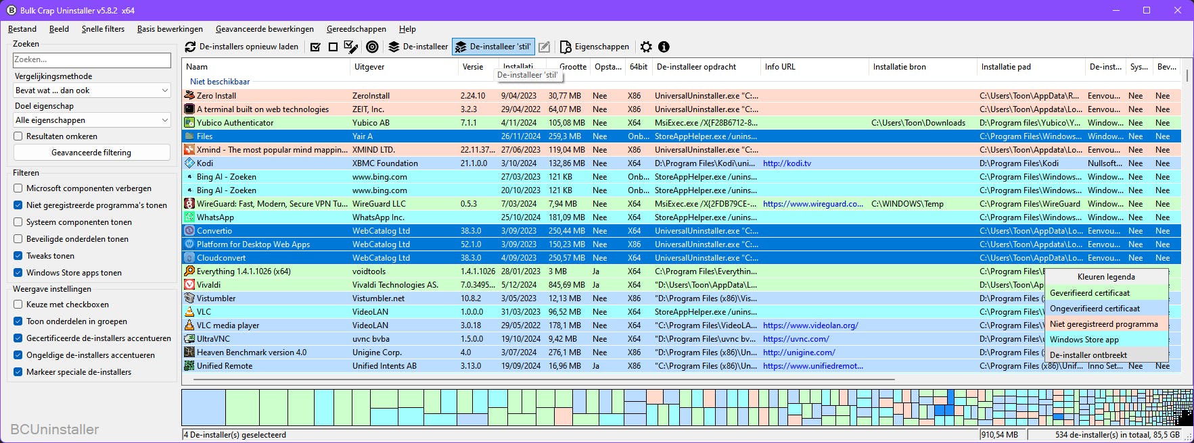The image size is (1194, 443).
Task: Click the target icon in the toolbar
Action: tap(372, 47)
